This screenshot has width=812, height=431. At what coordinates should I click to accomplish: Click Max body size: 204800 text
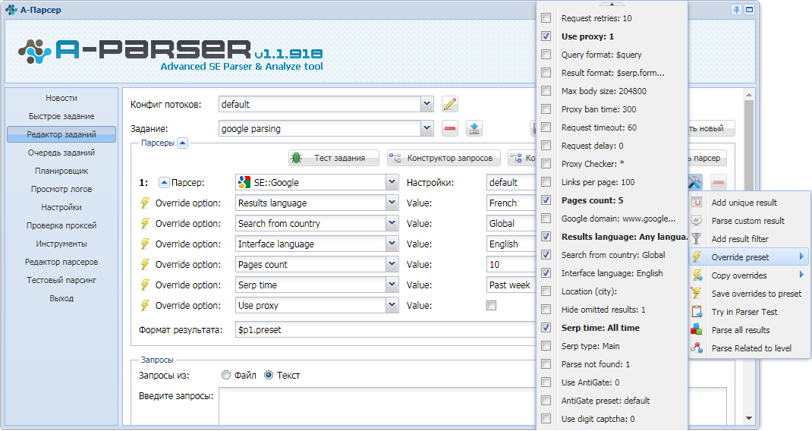[x=604, y=91]
